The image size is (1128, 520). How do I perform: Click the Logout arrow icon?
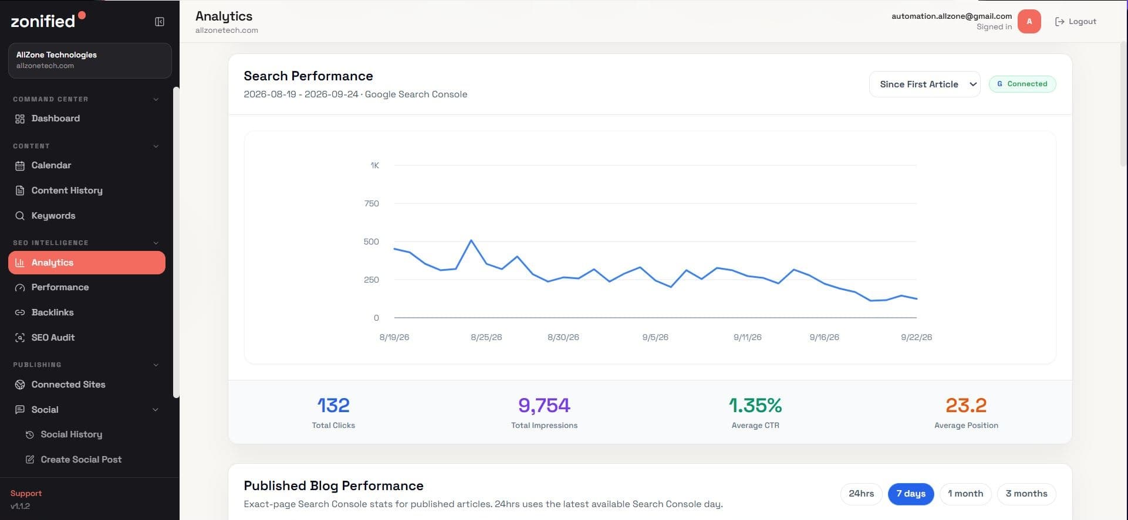[x=1060, y=22]
